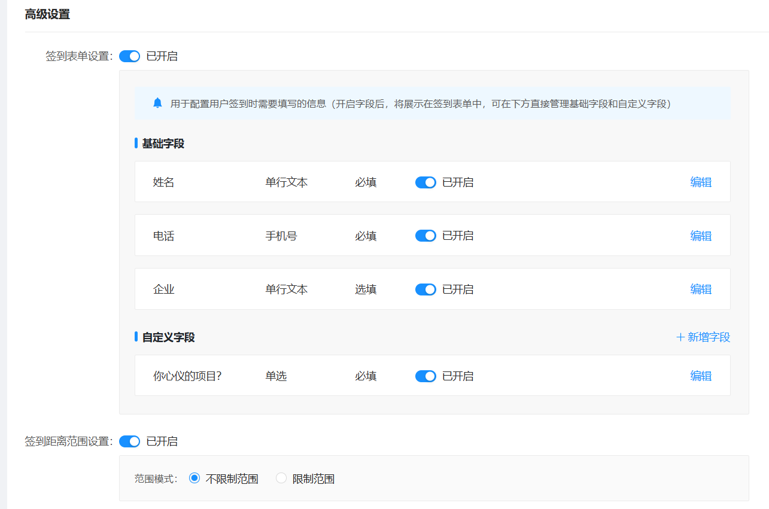Click the 单选 type text
This screenshot has width=769, height=509.
point(276,376)
